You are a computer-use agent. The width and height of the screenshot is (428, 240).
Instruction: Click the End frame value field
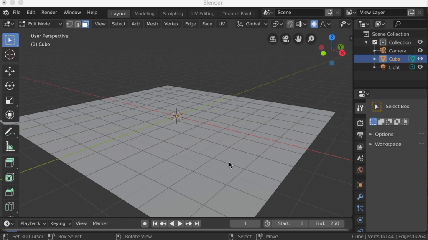click(x=327, y=223)
